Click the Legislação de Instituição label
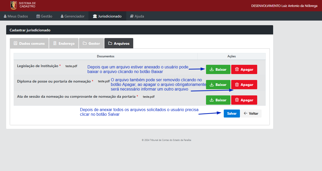 (x=38, y=66)
